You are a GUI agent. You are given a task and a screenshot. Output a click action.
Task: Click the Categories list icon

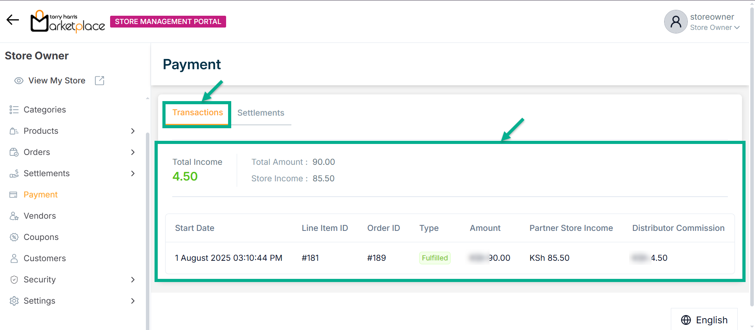tap(14, 110)
